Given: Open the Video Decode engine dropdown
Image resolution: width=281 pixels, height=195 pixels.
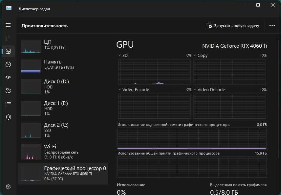Looking at the screenshot, I should [209, 89].
